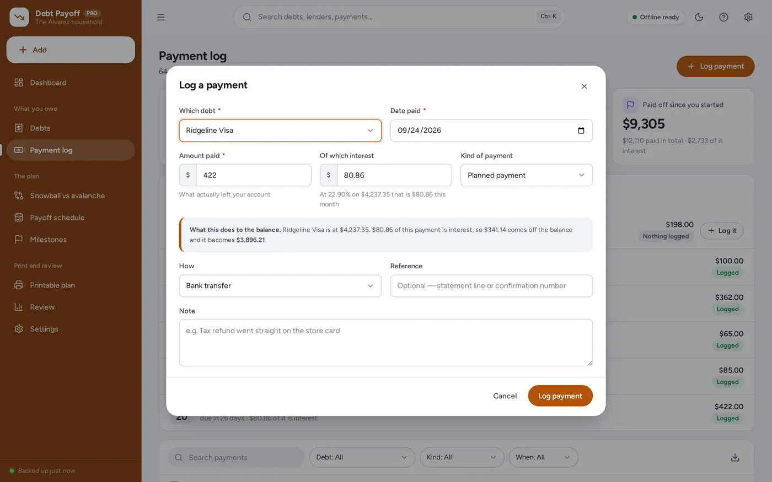
Task: Open the Debt: All filter dropdown
Action: click(x=362, y=457)
